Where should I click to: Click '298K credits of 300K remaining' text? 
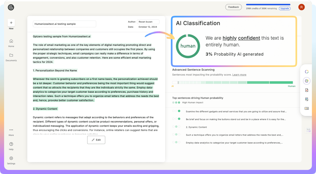point(261,9)
